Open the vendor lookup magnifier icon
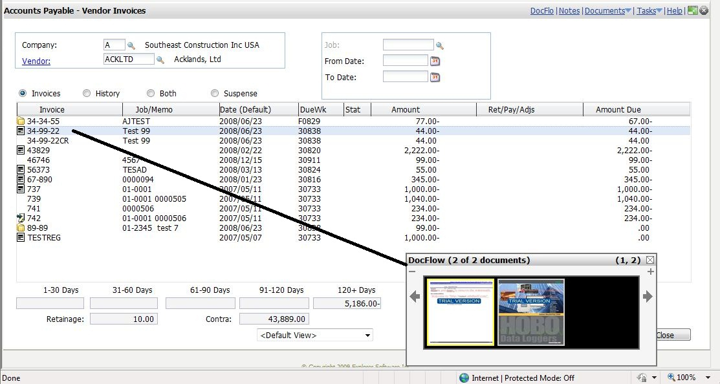 click(160, 59)
